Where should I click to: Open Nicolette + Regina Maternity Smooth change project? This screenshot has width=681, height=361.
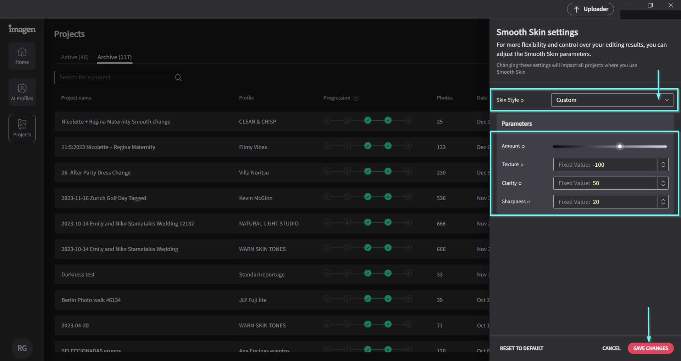click(116, 122)
